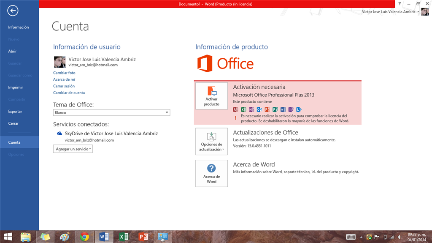Image resolution: width=432 pixels, height=243 pixels.
Task: Click the Cerrar sesión link
Action: point(64,86)
